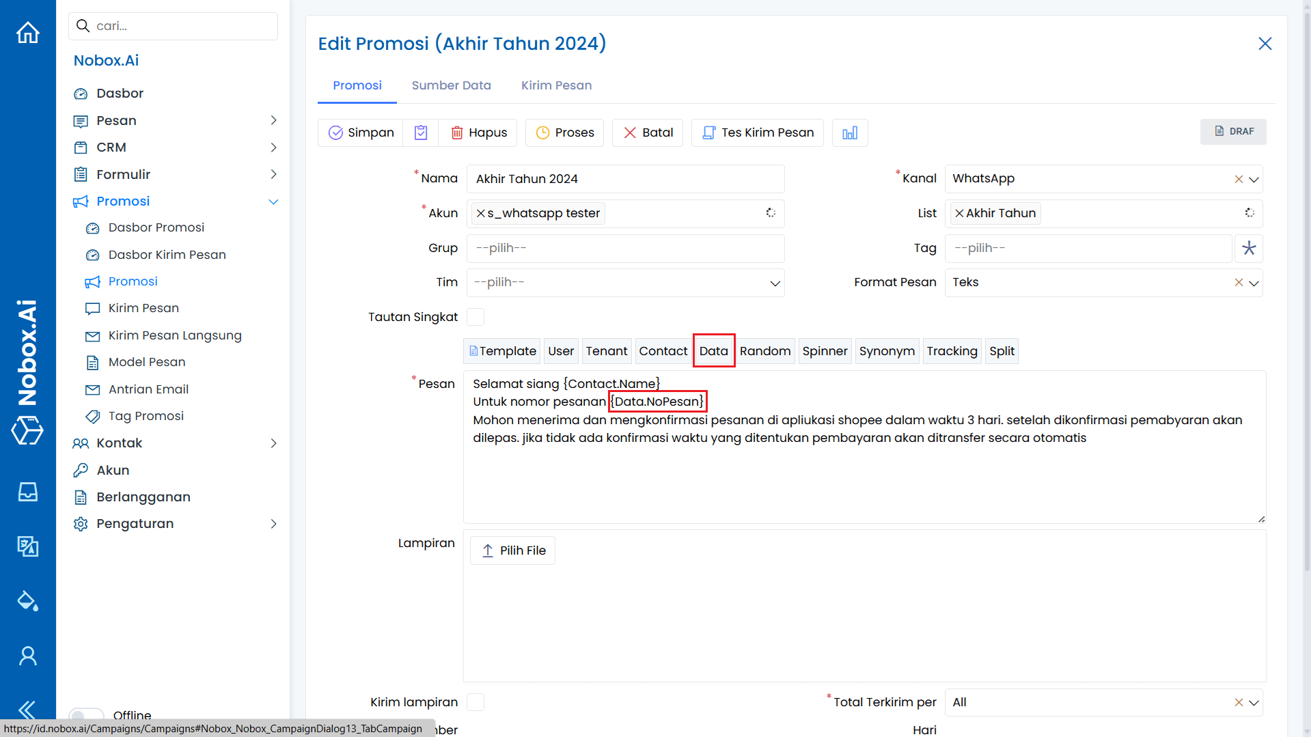Click the inbox icon in the left rail

pos(27,492)
